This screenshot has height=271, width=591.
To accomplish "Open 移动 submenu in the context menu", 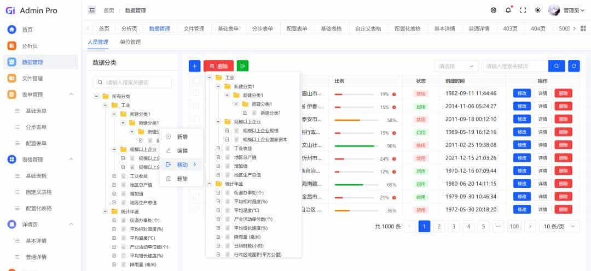I will coord(181,164).
